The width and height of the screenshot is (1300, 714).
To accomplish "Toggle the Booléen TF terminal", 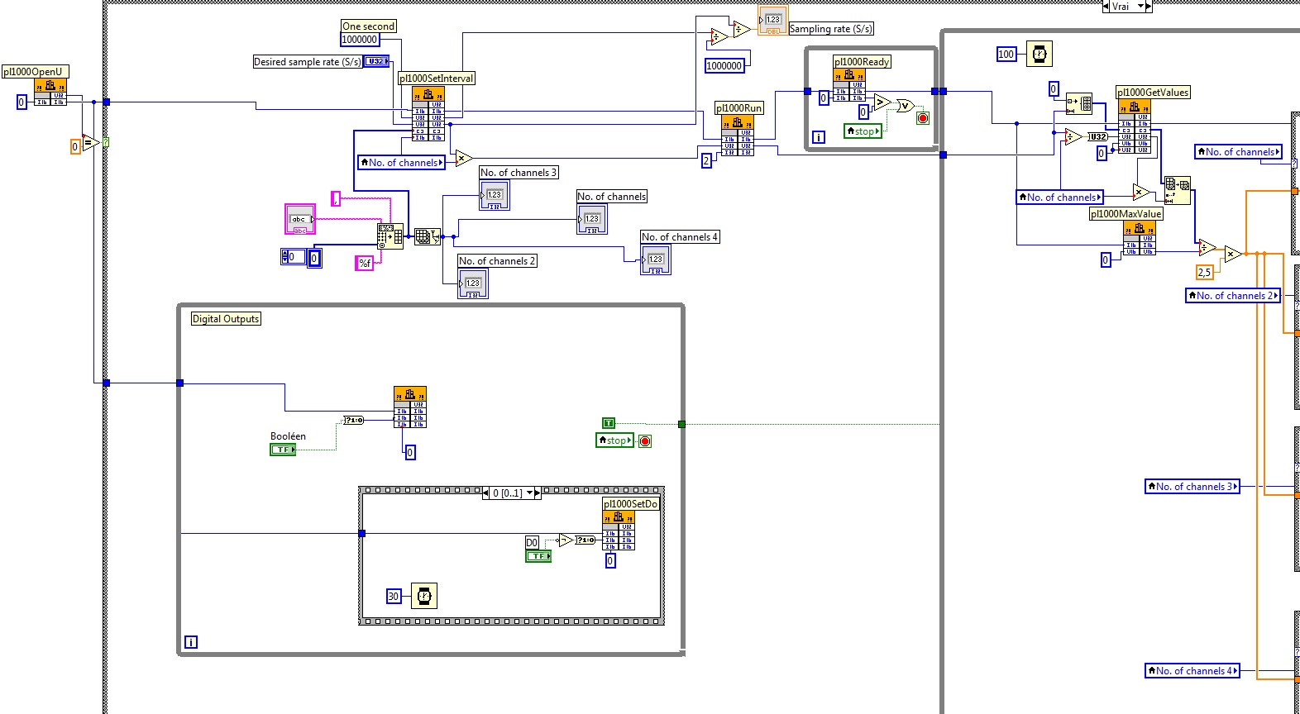I will [283, 450].
